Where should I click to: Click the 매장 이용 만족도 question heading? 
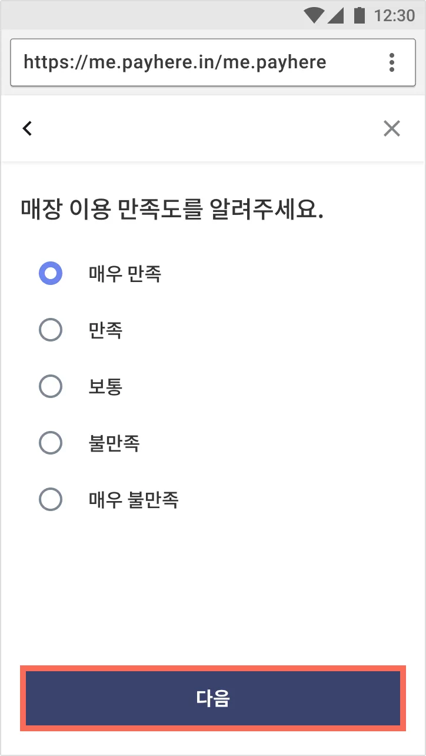point(172,210)
